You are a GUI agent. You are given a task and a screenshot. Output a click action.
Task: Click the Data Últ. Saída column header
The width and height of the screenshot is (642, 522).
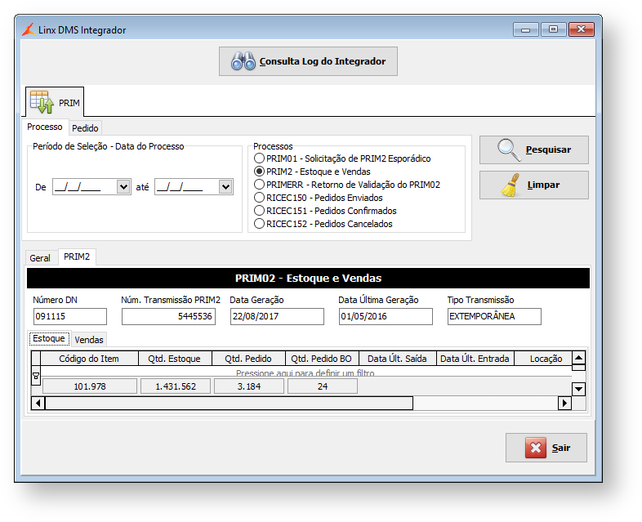click(x=398, y=359)
